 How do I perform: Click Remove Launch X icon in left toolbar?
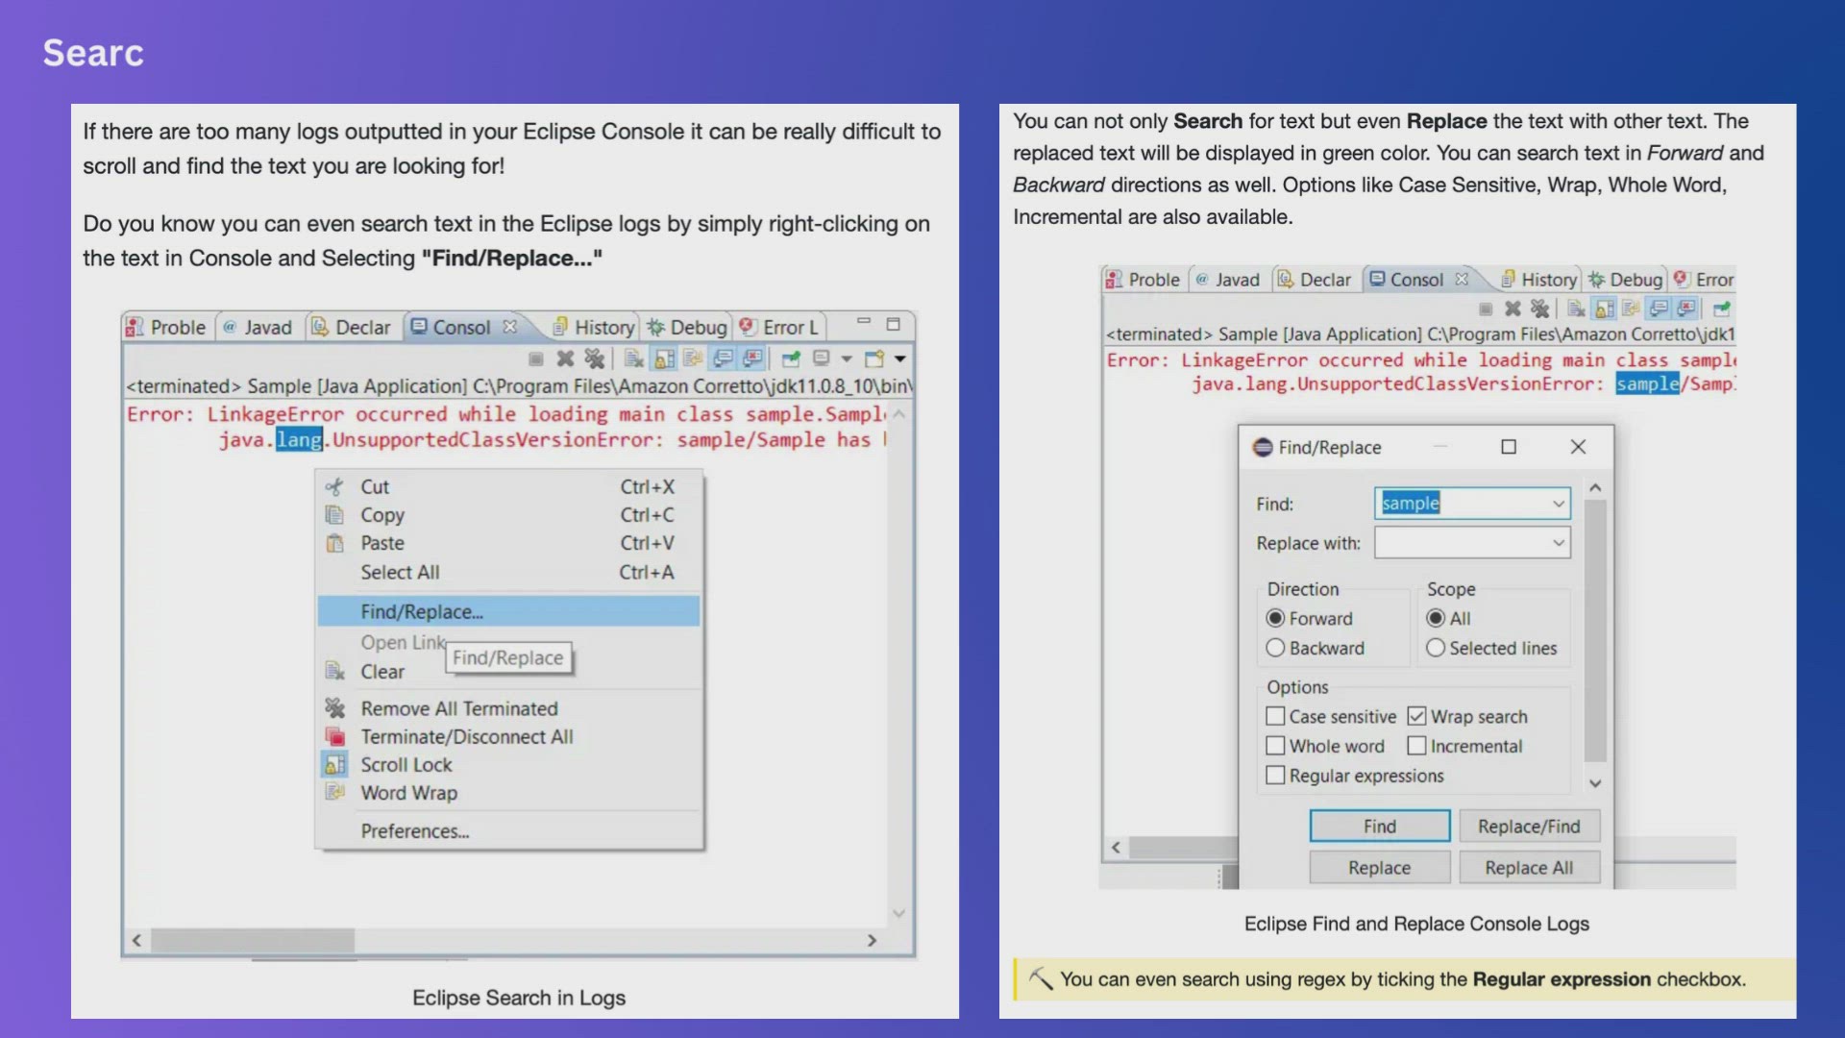click(565, 358)
